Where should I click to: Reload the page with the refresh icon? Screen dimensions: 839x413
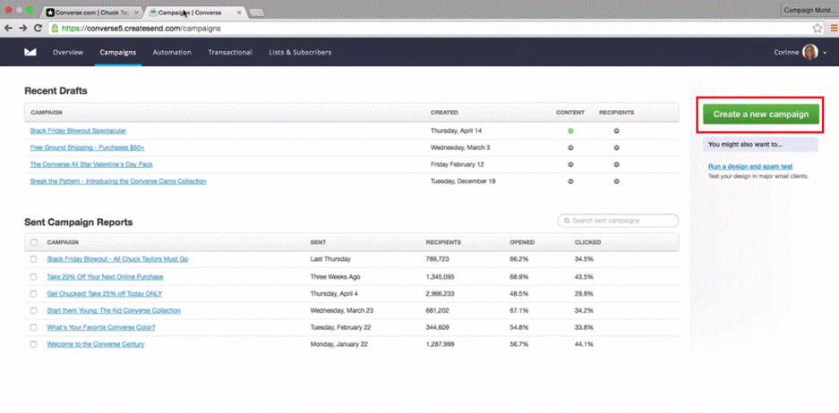coord(38,29)
